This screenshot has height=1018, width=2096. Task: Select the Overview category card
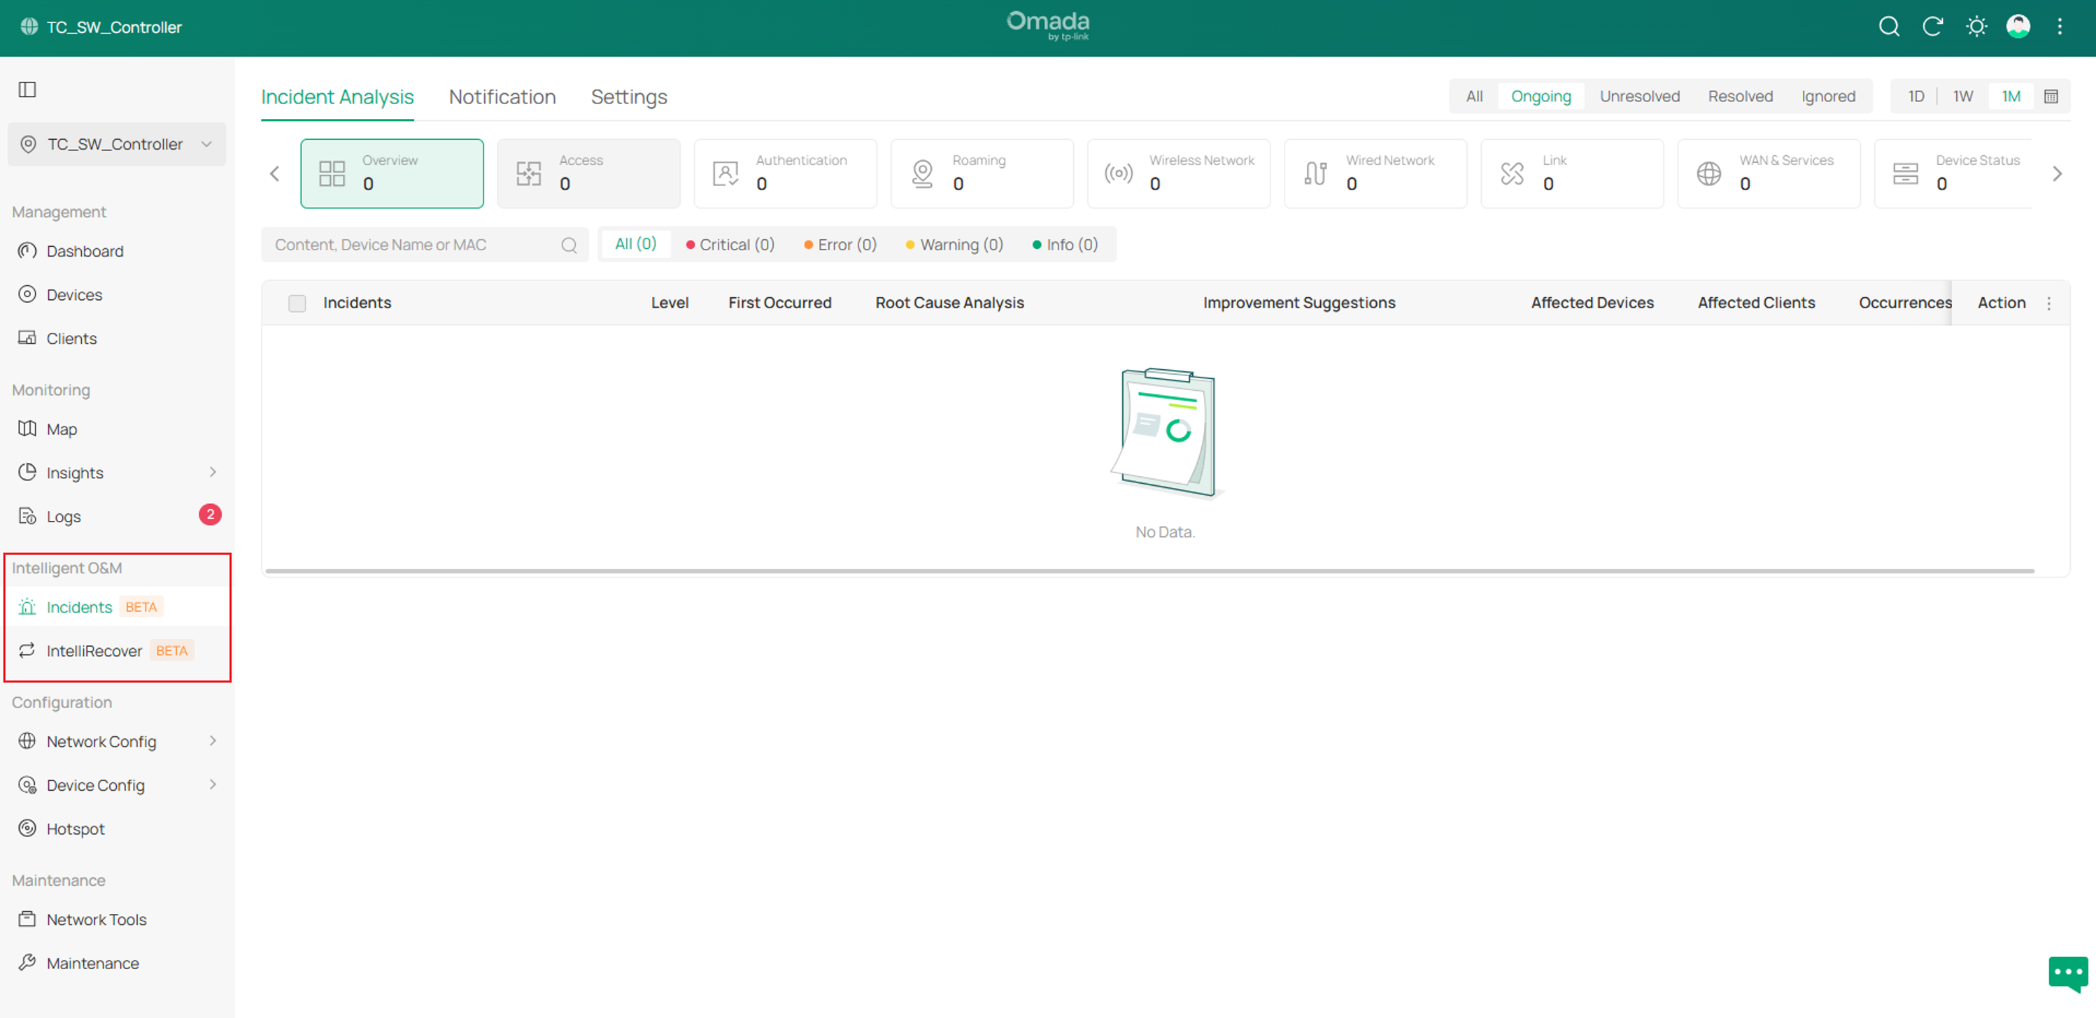point(391,173)
